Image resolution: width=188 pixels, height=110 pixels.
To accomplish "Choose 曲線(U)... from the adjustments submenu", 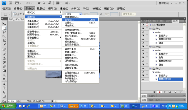I will (80, 23).
